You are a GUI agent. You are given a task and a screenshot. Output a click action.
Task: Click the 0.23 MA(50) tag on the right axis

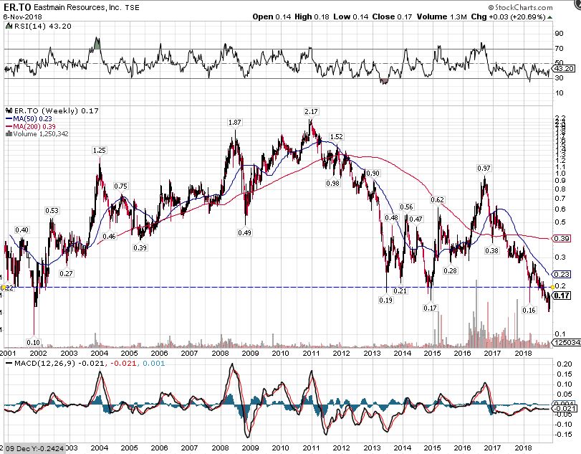pos(562,274)
